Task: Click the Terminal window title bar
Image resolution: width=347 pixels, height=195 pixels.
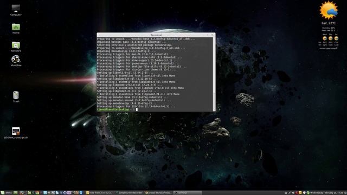Action: 156,35
